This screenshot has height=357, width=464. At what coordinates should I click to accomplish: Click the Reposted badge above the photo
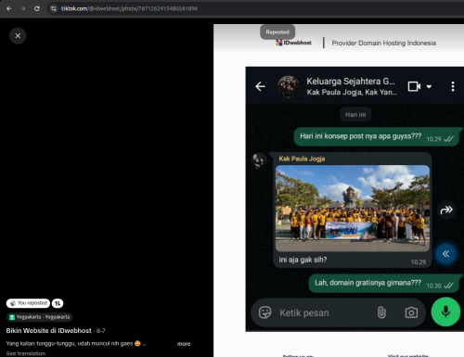277,32
